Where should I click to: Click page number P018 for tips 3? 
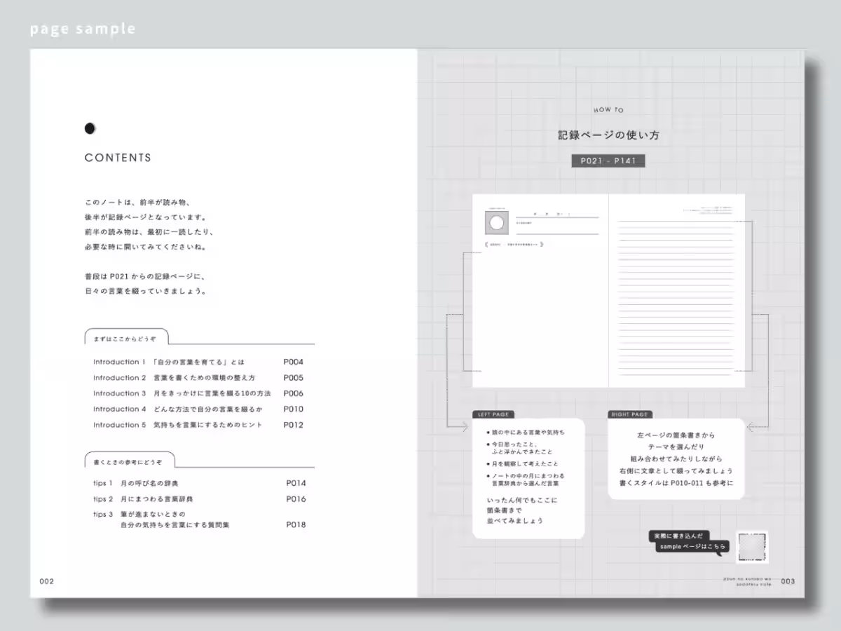(296, 524)
